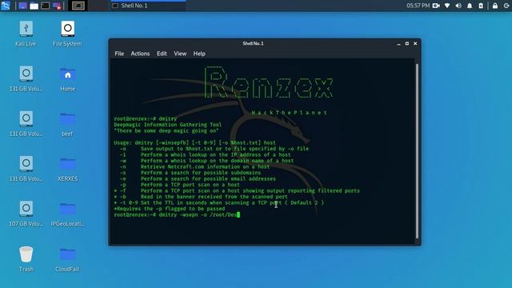This screenshot has height=288, width=512.
Task: Click the logout session icon
Action: pyautogui.click(x=506, y=6)
